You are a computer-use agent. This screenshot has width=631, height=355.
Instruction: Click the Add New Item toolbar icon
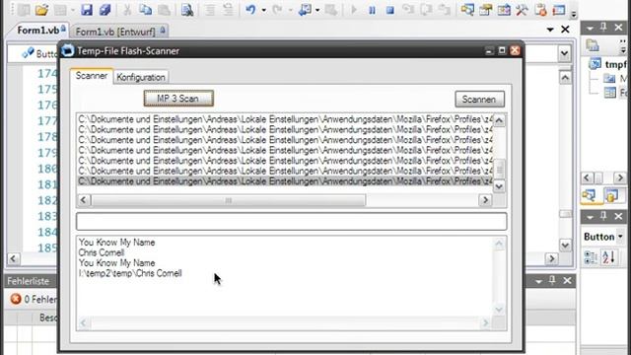(60, 9)
